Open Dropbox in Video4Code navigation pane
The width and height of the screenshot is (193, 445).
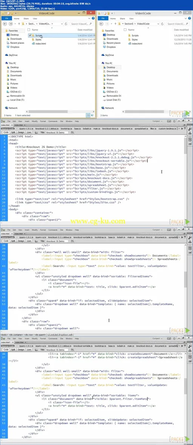coord(13,47)
